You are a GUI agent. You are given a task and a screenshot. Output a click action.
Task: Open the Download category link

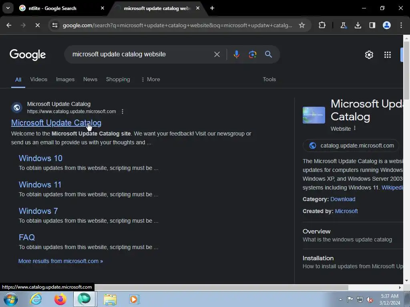coord(343,199)
